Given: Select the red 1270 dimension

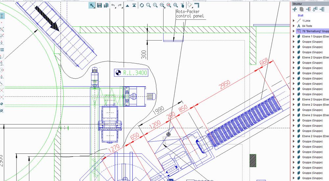Looking at the screenshot, I should [114, 148].
